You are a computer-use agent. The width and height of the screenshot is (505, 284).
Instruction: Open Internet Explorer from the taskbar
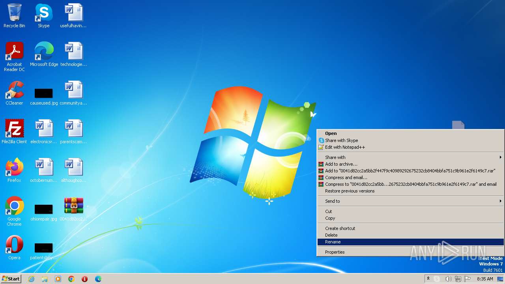[31, 279]
